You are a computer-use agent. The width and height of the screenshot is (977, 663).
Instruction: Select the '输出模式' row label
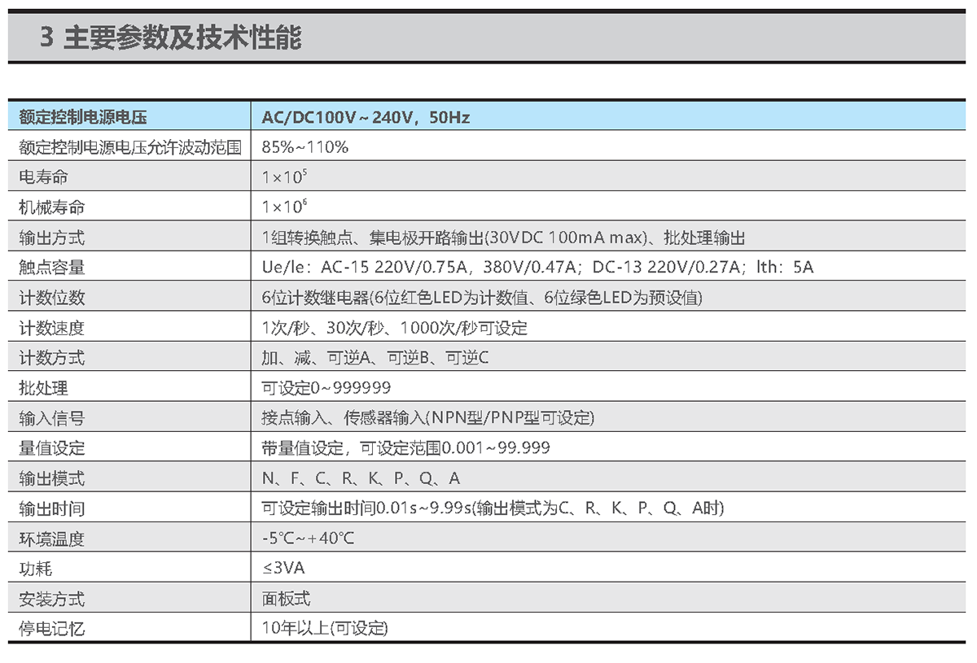pyautogui.click(x=51, y=478)
